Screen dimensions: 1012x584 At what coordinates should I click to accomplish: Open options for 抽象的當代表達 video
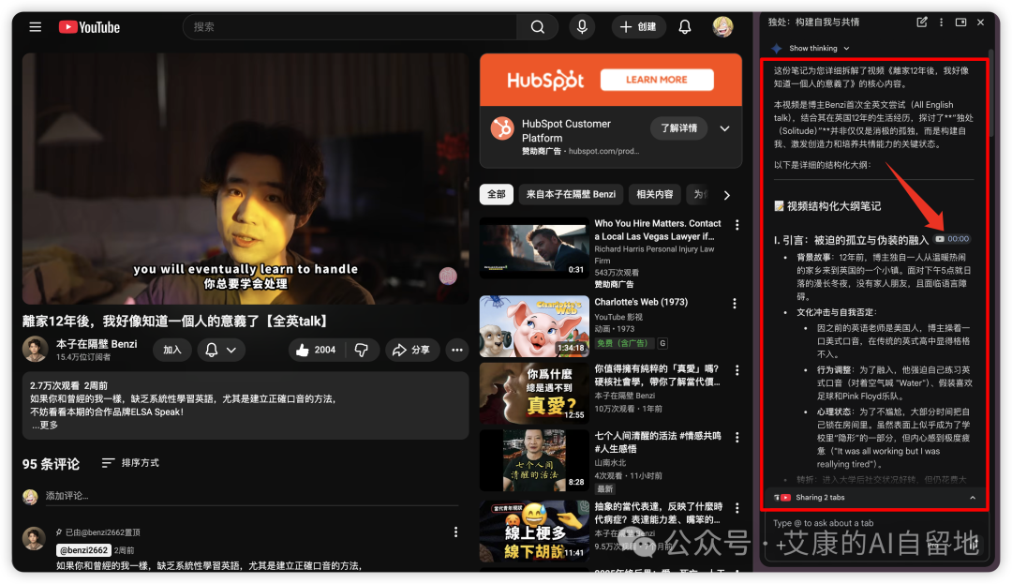(x=737, y=508)
